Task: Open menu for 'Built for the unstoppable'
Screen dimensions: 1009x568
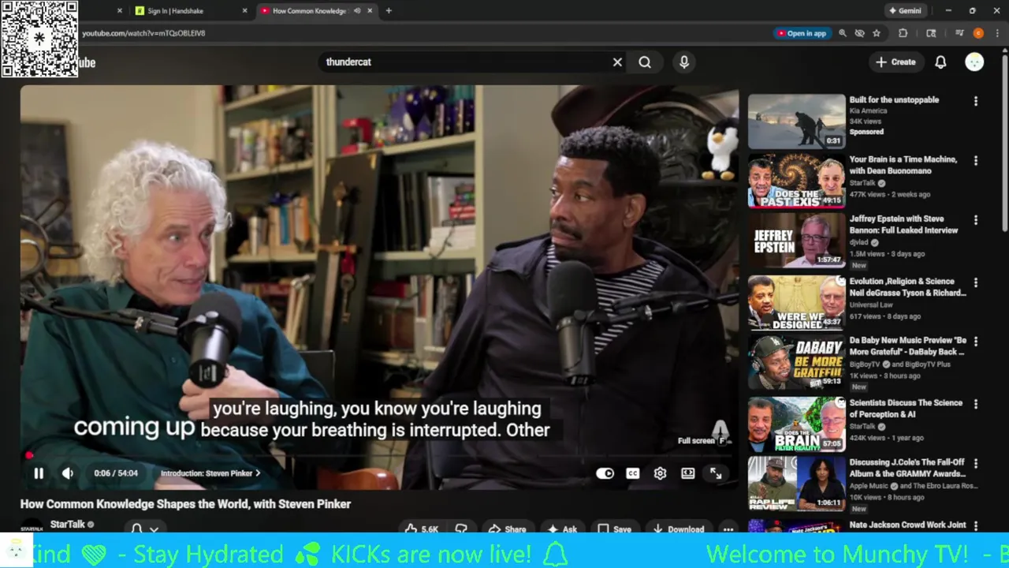Action: point(976,101)
